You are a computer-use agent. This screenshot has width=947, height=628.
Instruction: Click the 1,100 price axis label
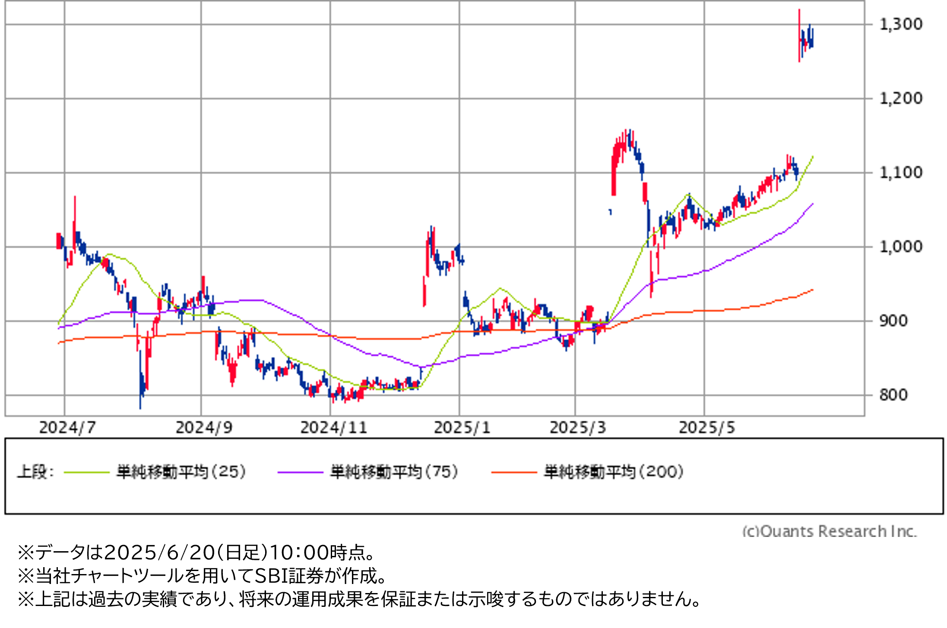pos(900,173)
